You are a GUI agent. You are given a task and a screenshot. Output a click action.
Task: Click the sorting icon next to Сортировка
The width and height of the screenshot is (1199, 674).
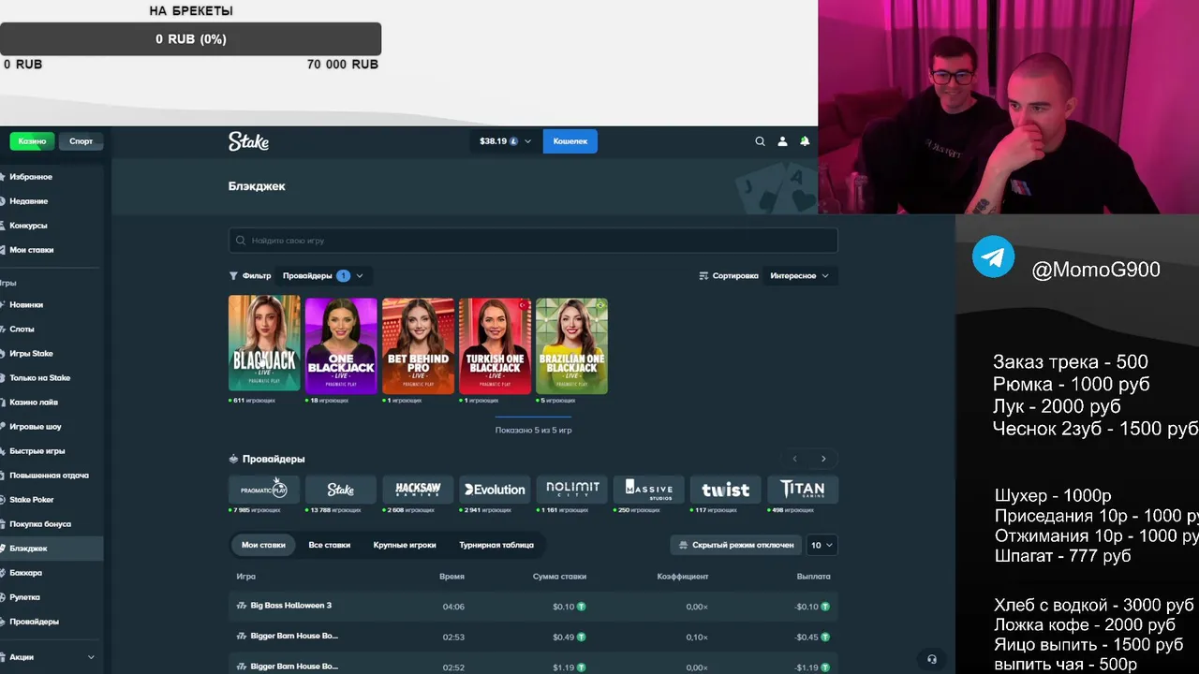703,276
